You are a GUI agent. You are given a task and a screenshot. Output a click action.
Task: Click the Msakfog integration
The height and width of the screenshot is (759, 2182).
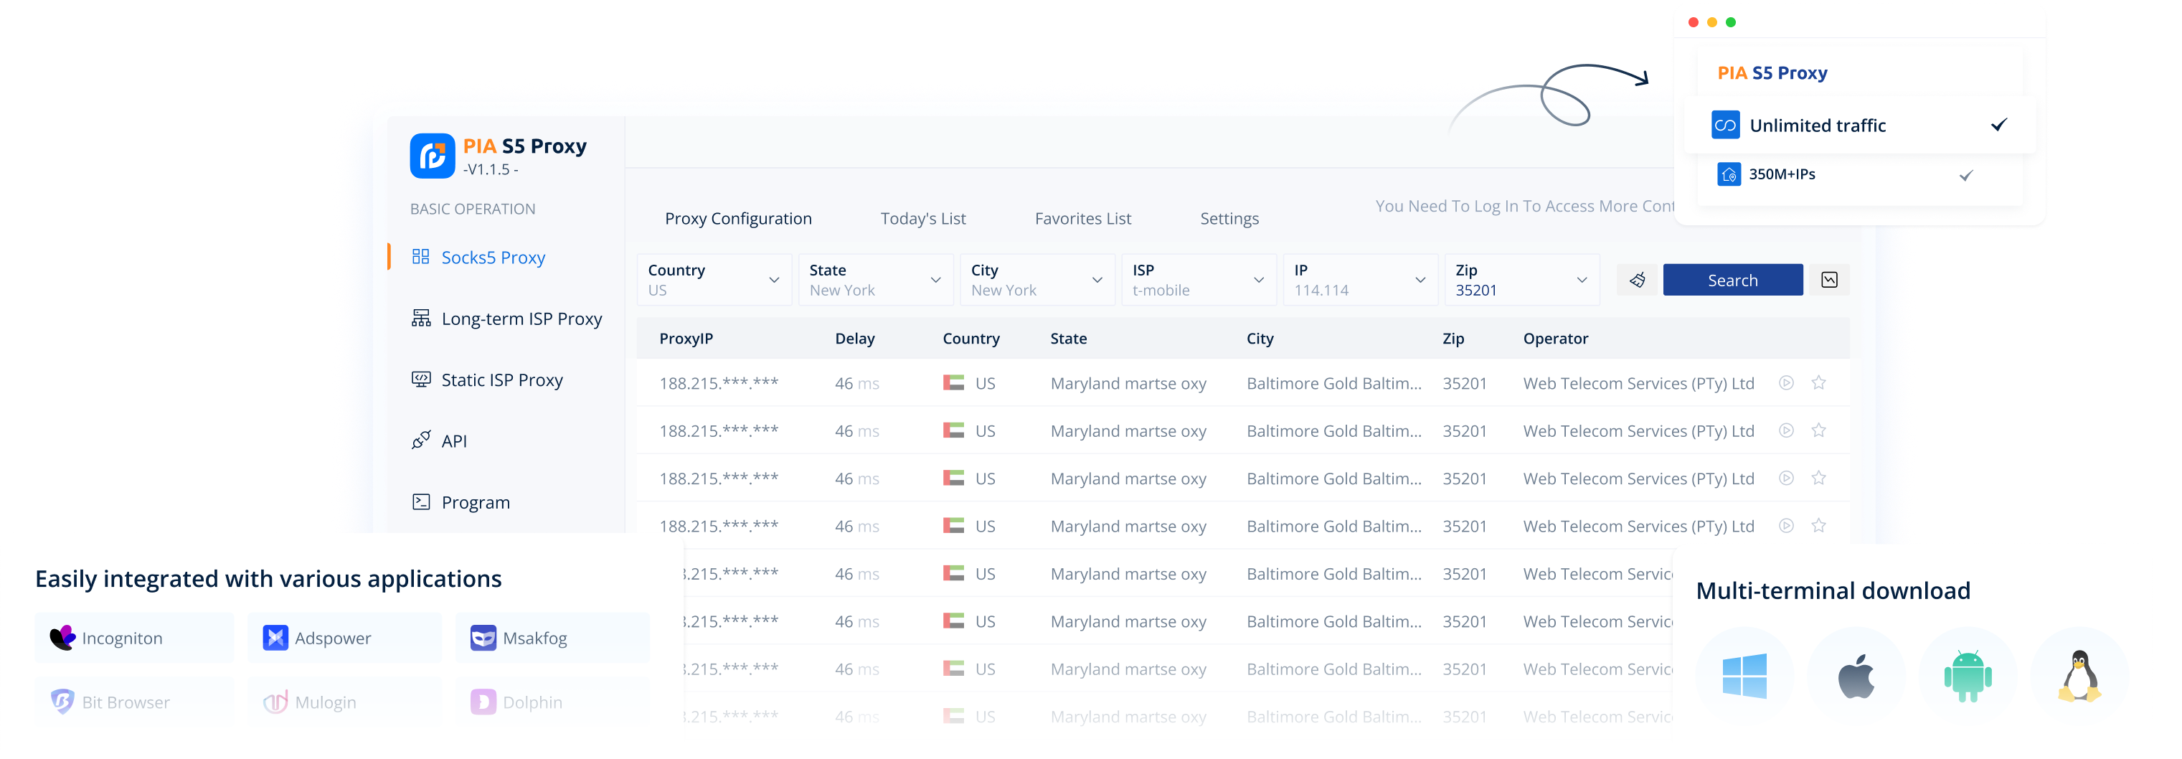552,638
